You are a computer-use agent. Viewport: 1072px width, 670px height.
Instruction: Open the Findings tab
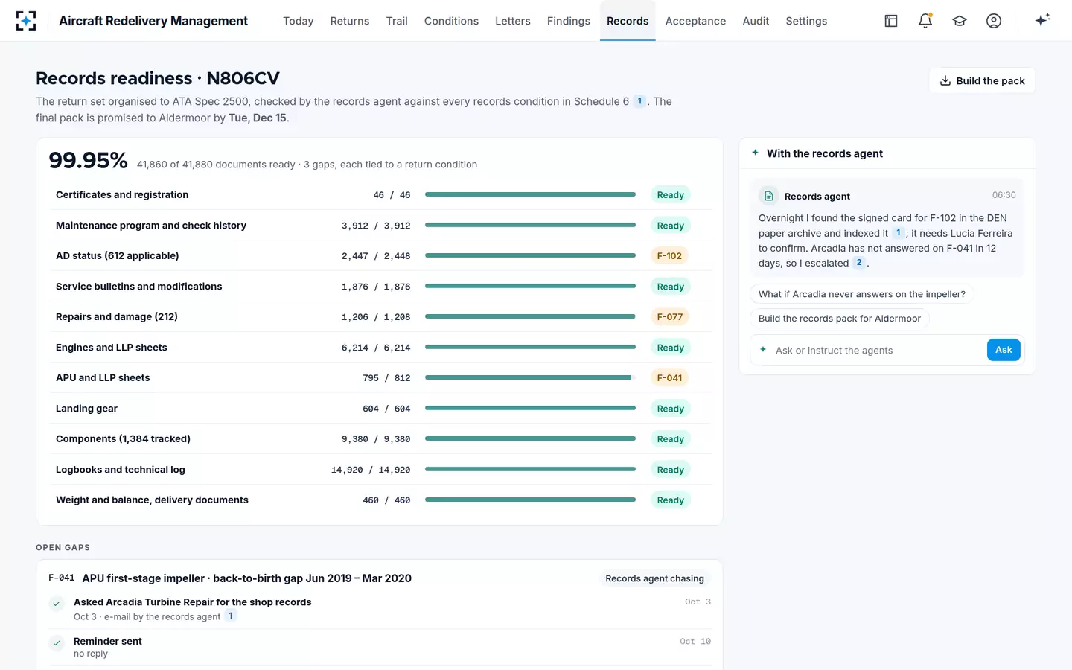click(569, 21)
